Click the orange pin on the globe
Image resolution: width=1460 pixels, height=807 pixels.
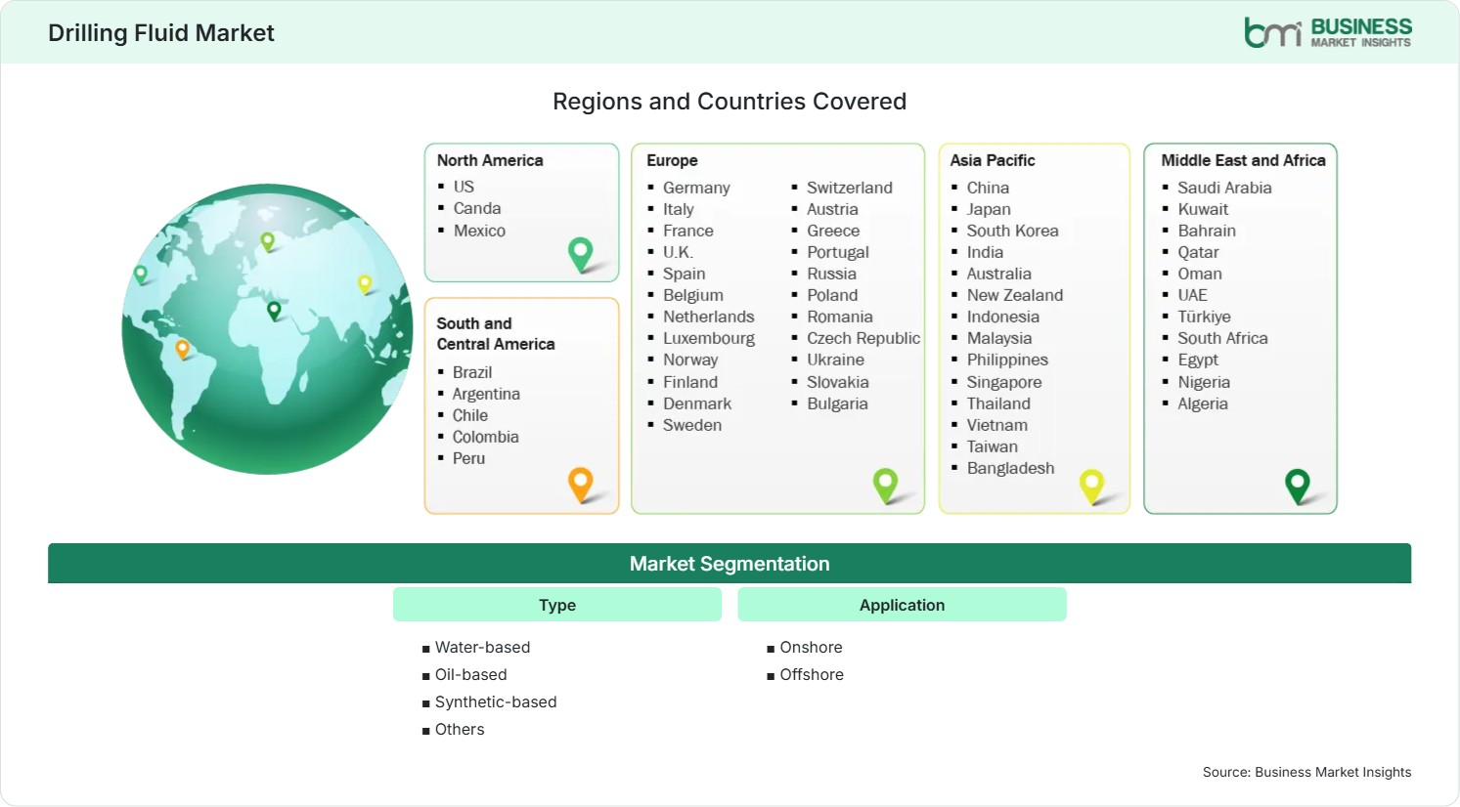pyautogui.click(x=182, y=349)
